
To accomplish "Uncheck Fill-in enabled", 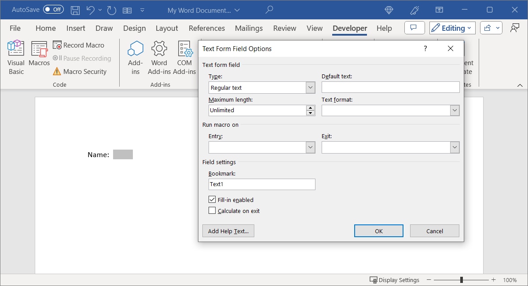I will coord(213,199).
